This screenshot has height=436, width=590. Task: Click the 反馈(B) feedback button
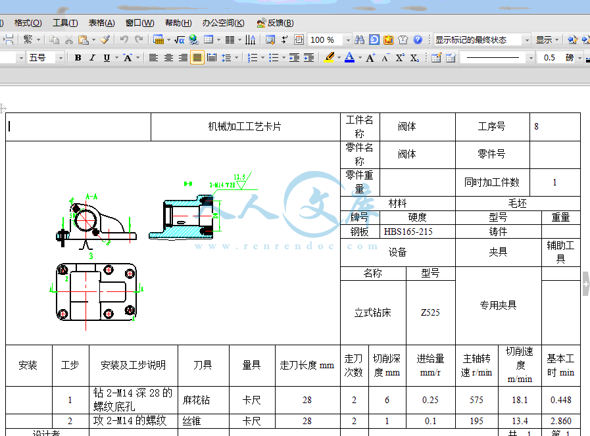pos(275,23)
